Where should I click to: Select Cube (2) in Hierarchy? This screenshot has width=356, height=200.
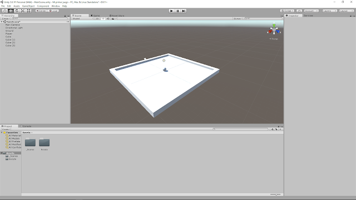tap(10, 42)
